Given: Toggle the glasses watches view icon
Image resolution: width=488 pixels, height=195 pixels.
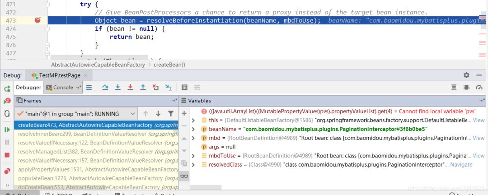Looking at the screenshot, I should (x=184, y=176).
